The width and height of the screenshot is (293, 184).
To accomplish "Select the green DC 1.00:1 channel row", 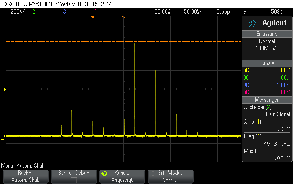I will pos(267,78).
